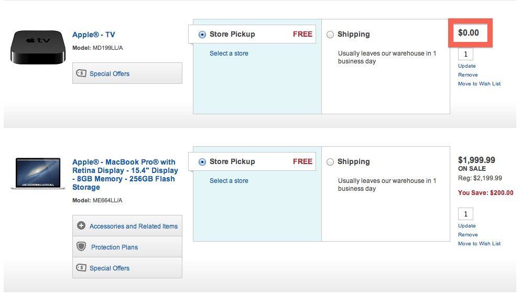
Task: Remove the Apple TV from cart
Action: (x=468, y=75)
